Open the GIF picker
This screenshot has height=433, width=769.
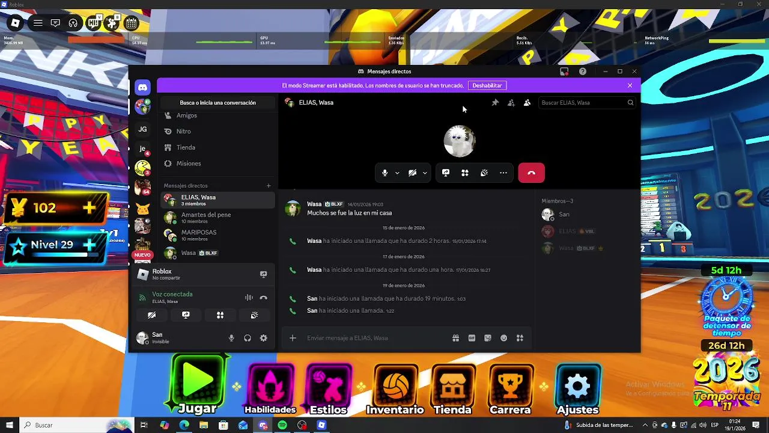pos(472,338)
